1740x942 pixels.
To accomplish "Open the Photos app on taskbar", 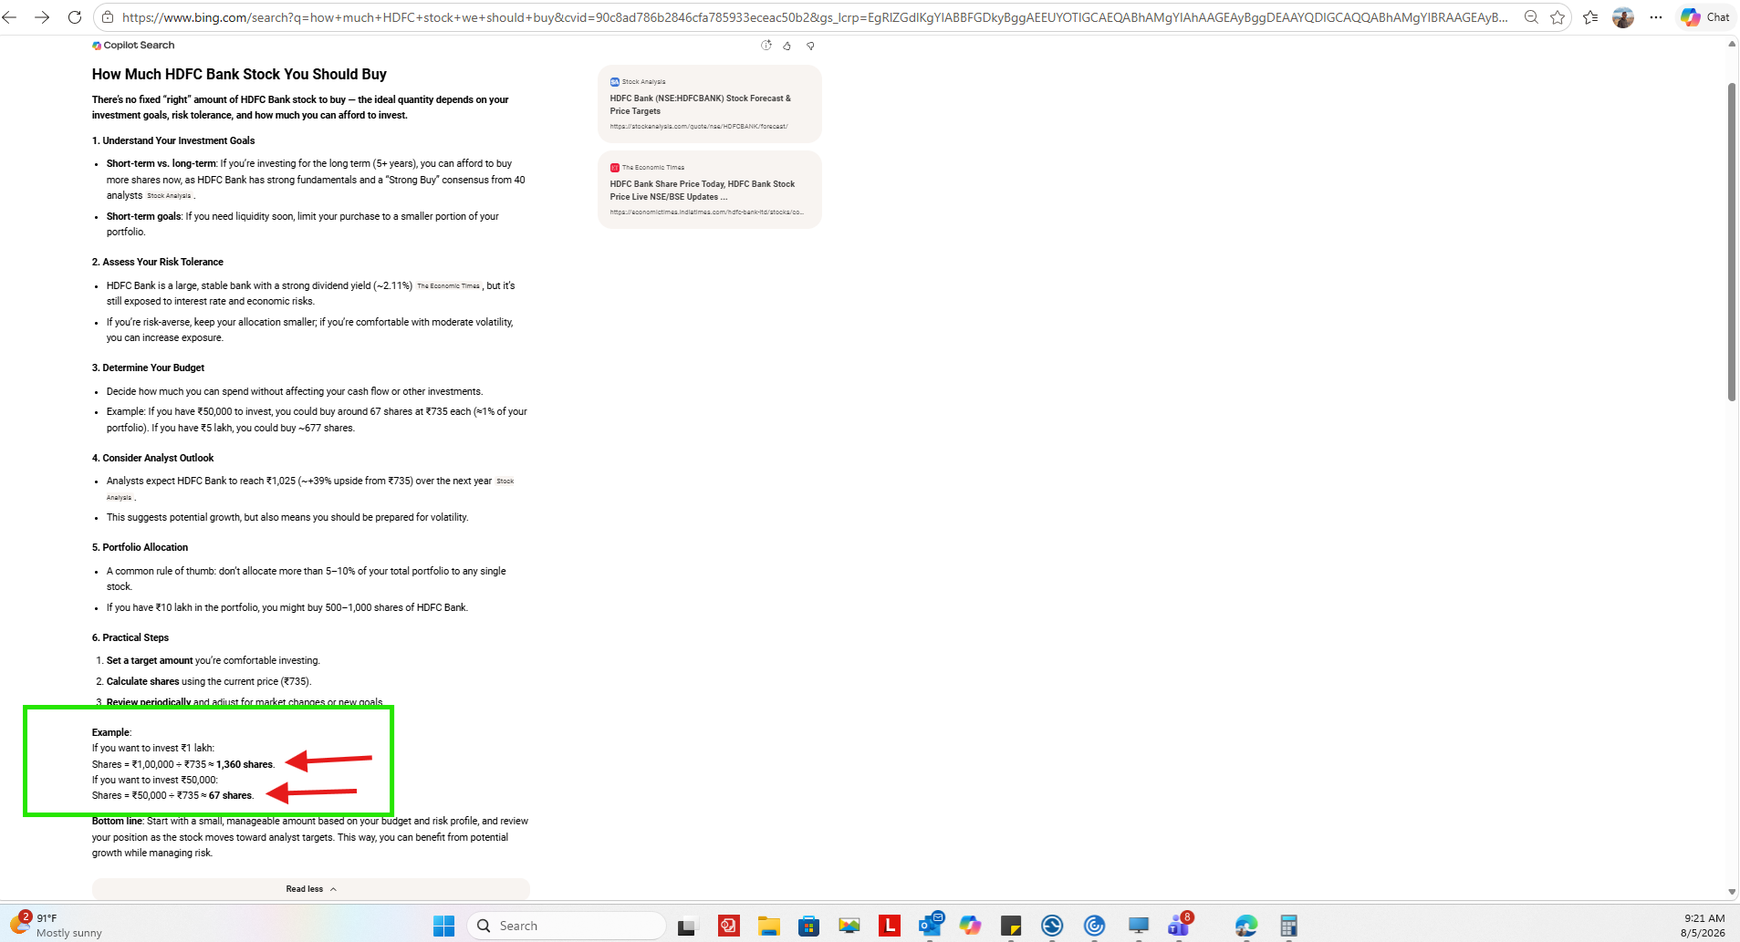I will [849, 926].
